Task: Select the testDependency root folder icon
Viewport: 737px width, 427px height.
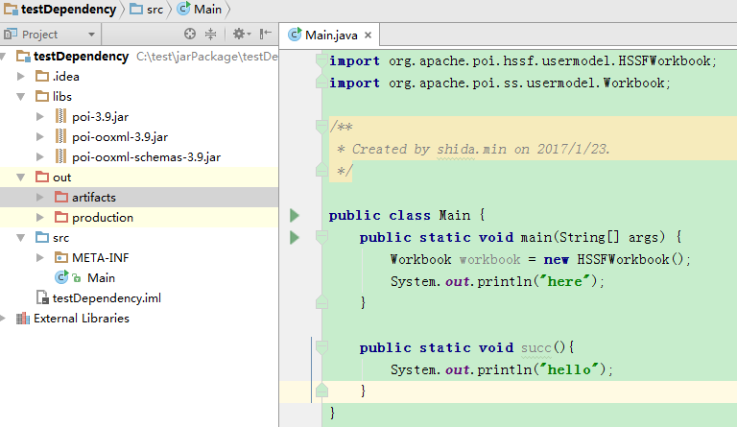Action: (23, 57)
